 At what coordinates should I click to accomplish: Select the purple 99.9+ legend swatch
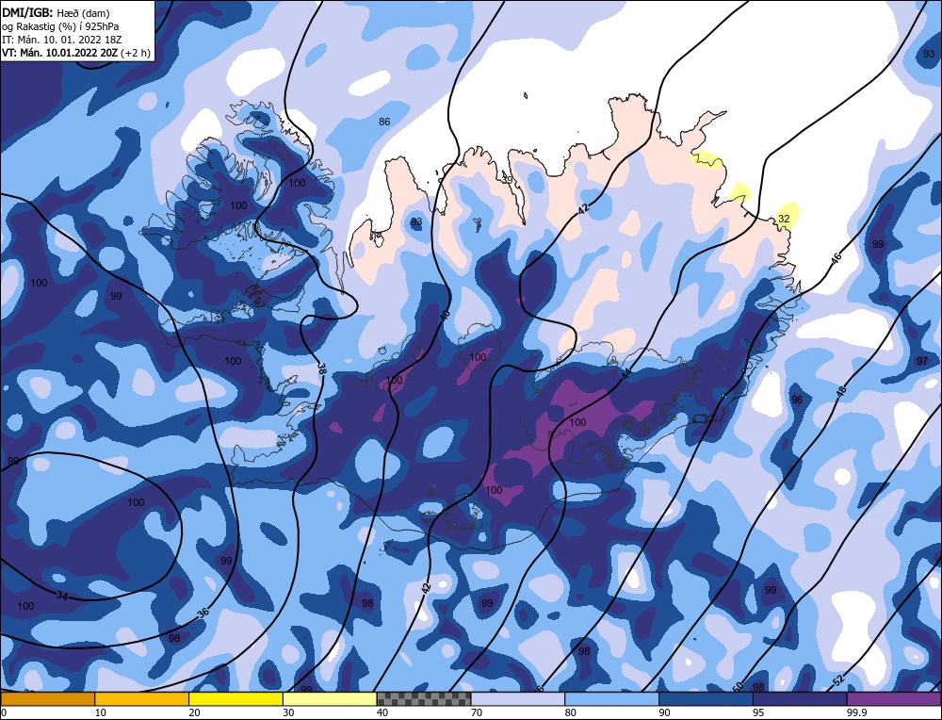tap(894, 699)
